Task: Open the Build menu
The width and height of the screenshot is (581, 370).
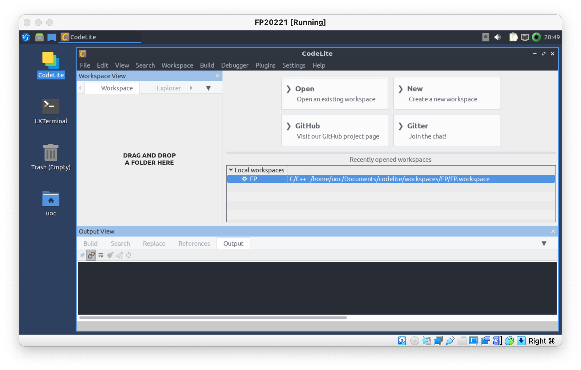Action: pyautogui.click(x=207, y=65)
